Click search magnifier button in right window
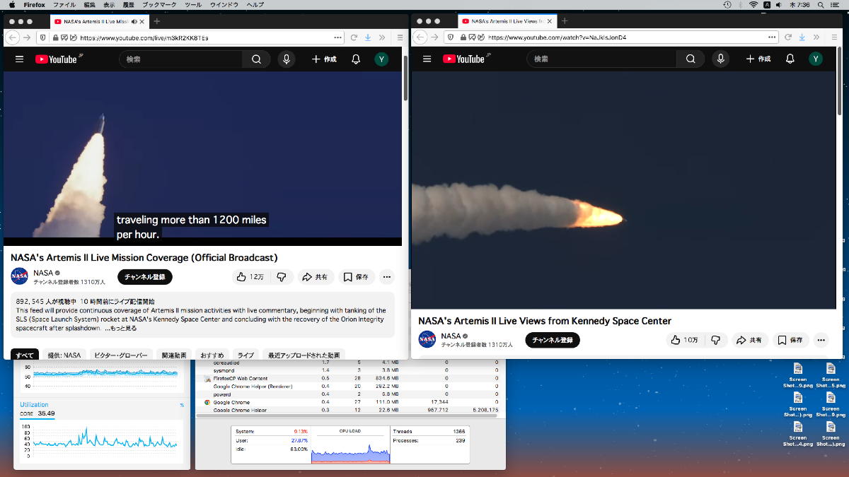Screen dimensions: 849x477 pos(691,59)
